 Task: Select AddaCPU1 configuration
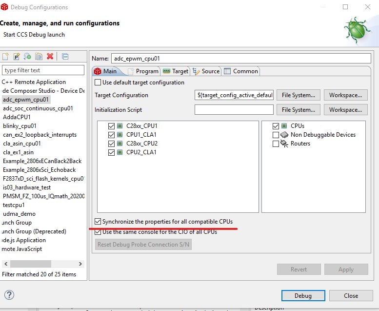coord(17,117)
